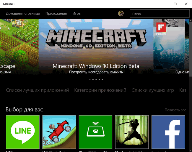Click Minecraft: Windows 10 Edition Beta title
Screen dimensions: 192x152
click(96, 66)
